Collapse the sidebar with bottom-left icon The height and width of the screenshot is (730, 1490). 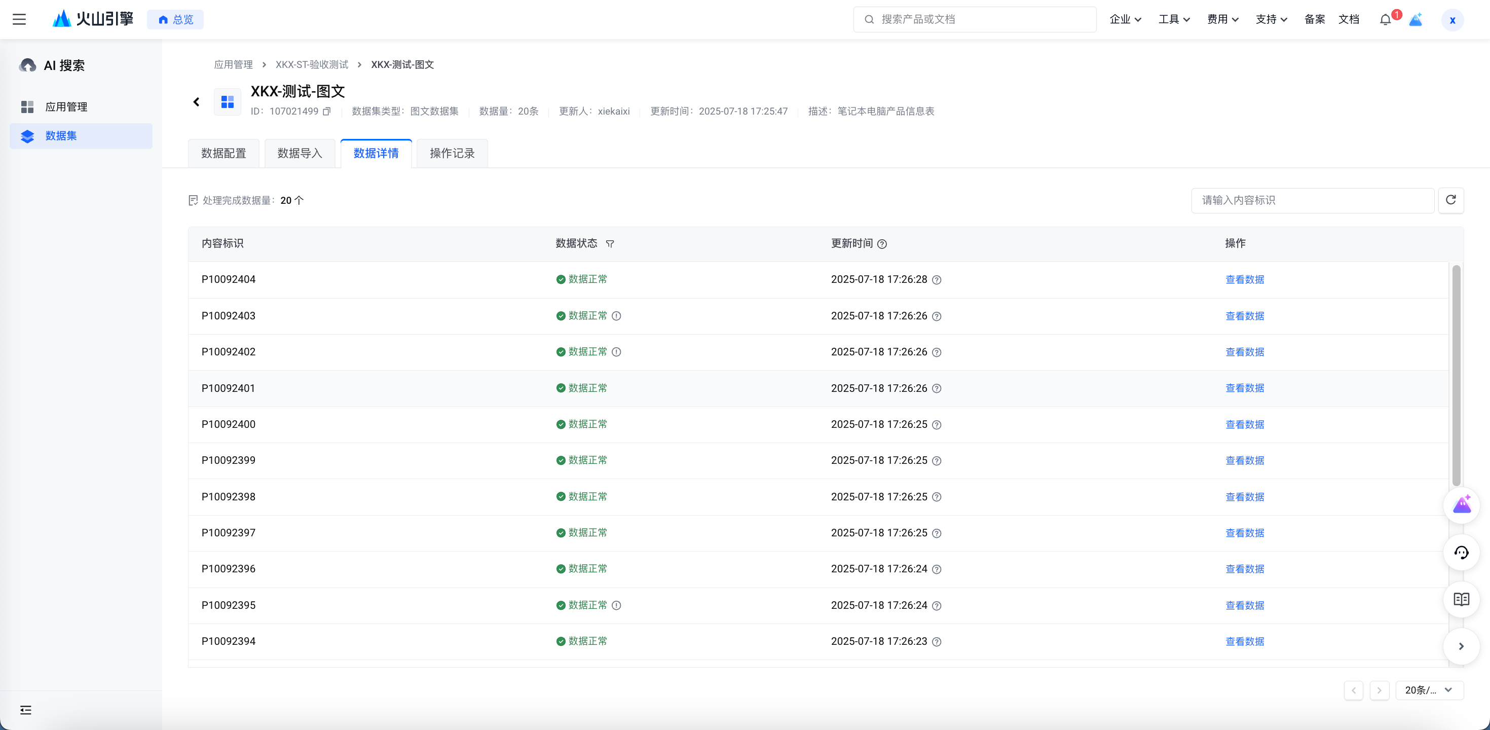pyautogui.click(x=25, y=710)
